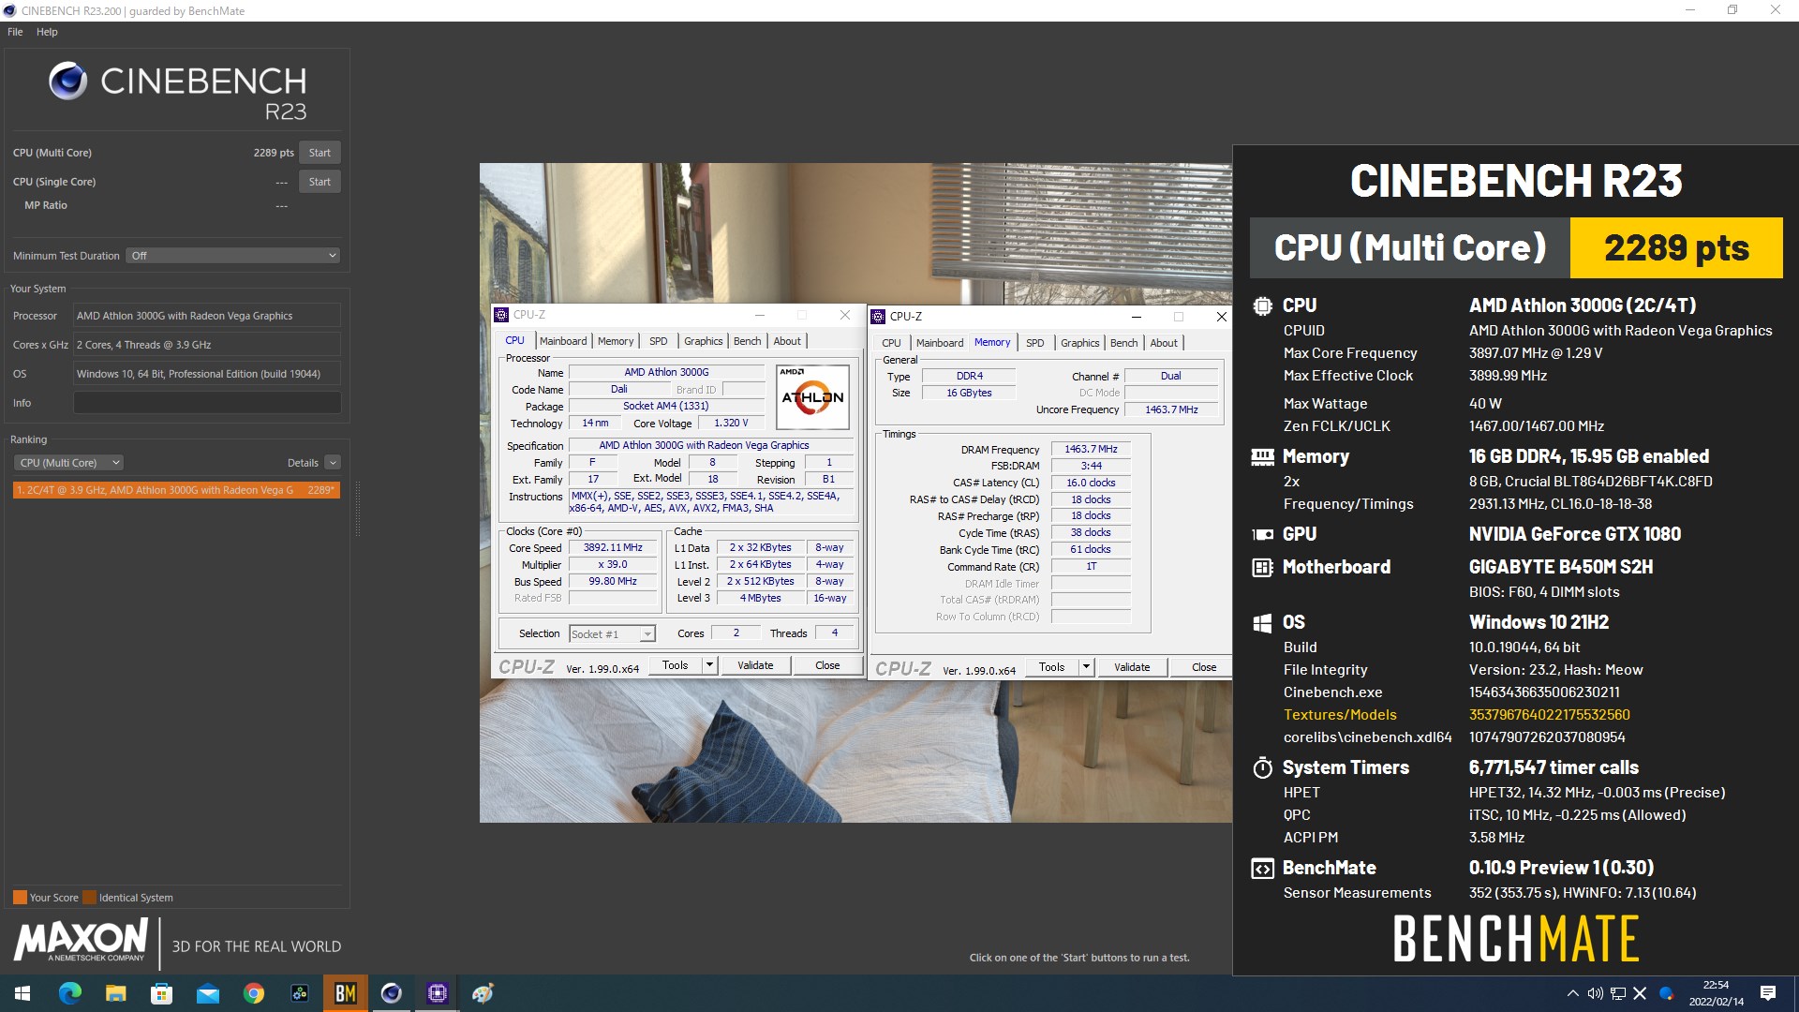Click Validate in left CPU-Z

point(755,665)
